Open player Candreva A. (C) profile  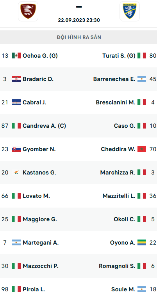pos(44,126)
